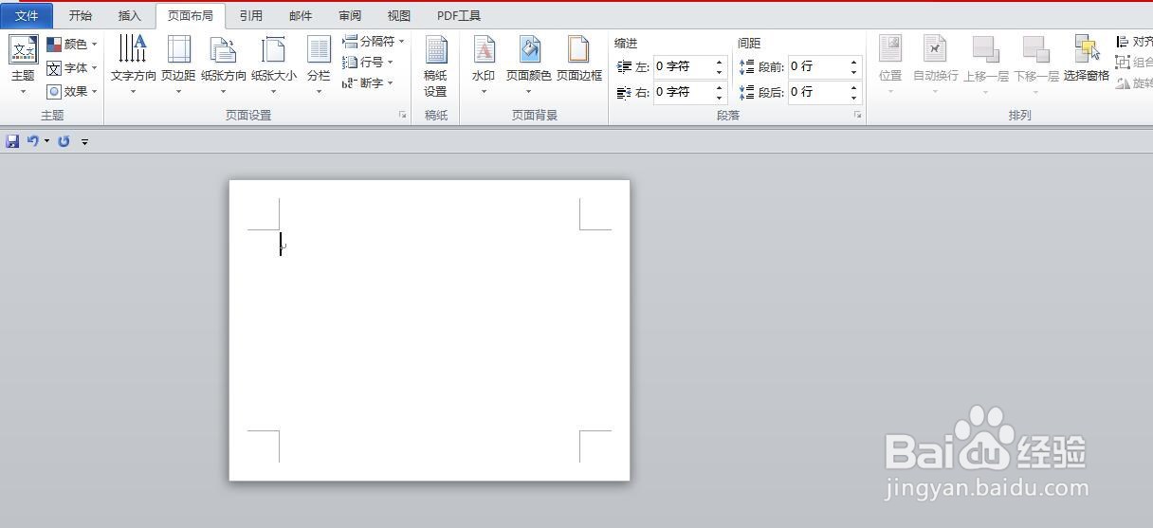This screenshot has width=1153, height=528.
Task: Open the 行号 line numbers dropdown
Action: (367, 62)
